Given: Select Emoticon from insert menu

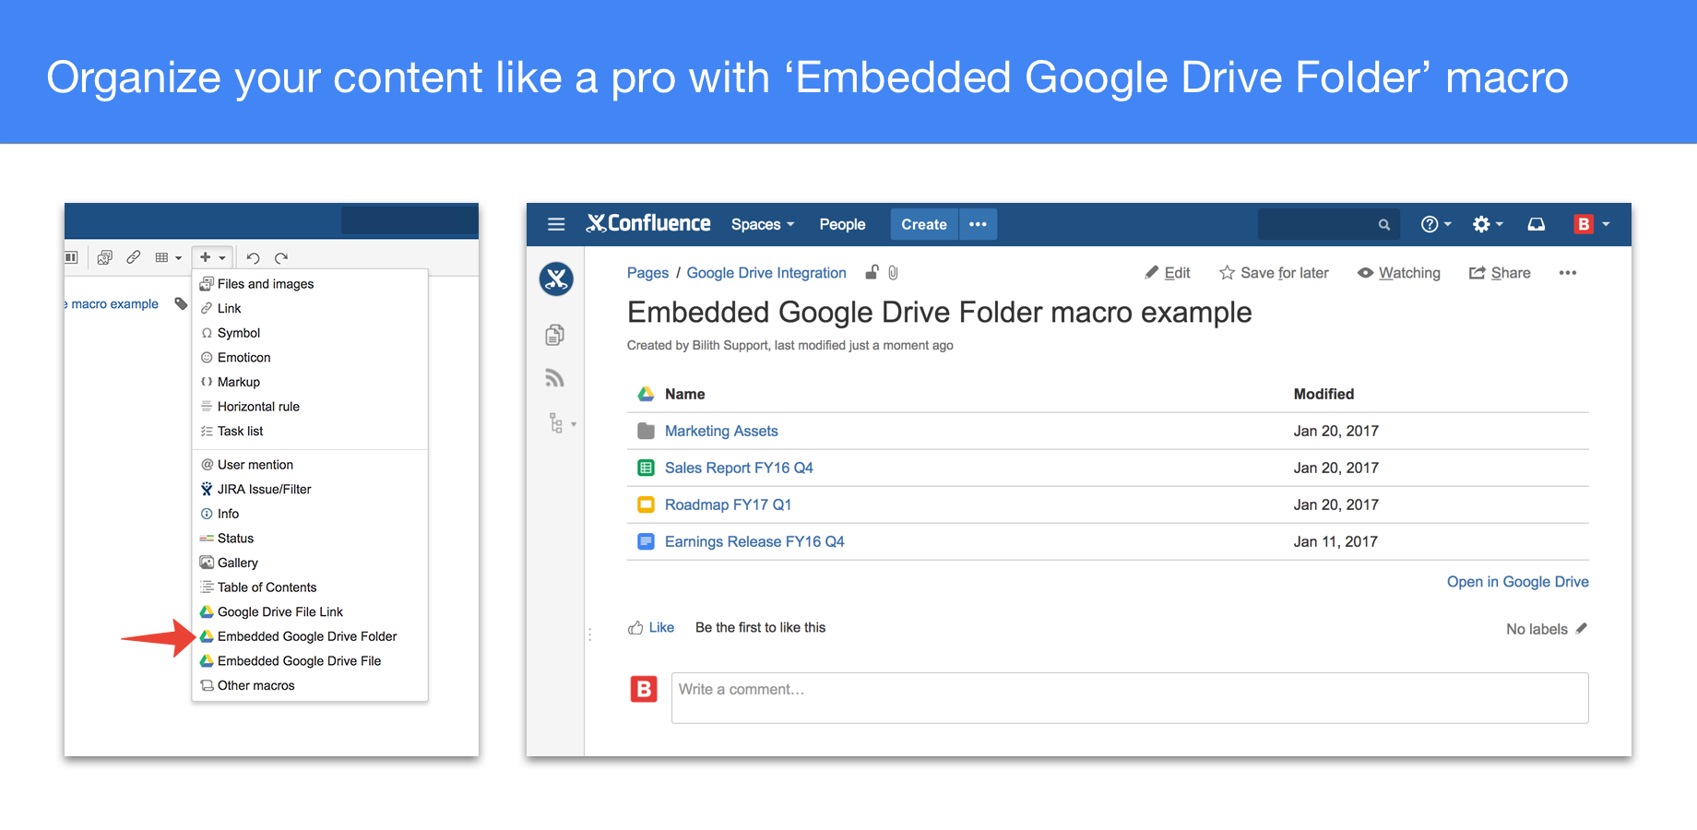Looking at the screenshot, I should [310, 358].
